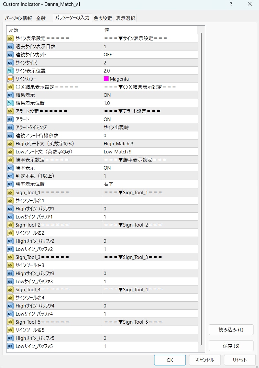Click the string icon beside サインツール名1
The image size is (259, 368).
[x=10, y=200]
